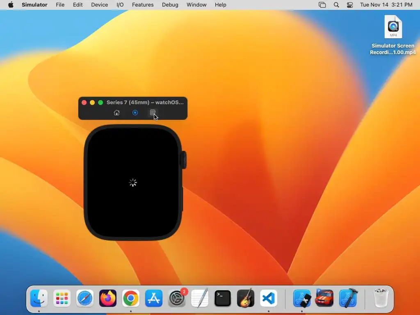Click the date and time in menu bar

click(386, 5)
